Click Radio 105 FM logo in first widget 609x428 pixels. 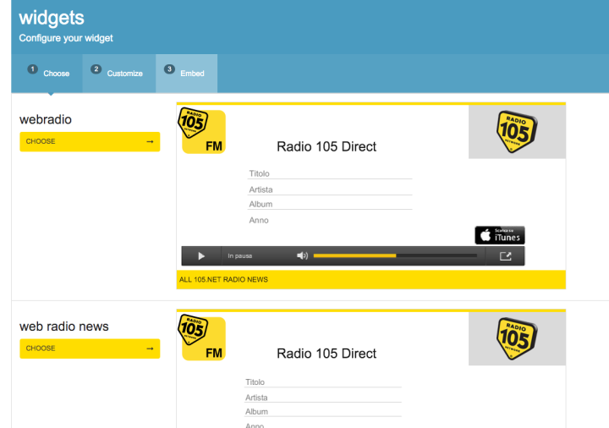(x=203, y=132)
